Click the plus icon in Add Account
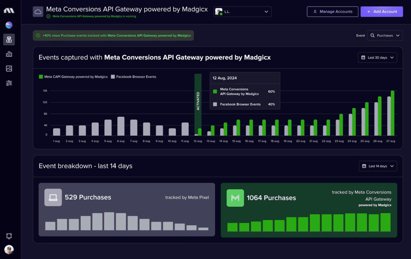 (368, 11)
